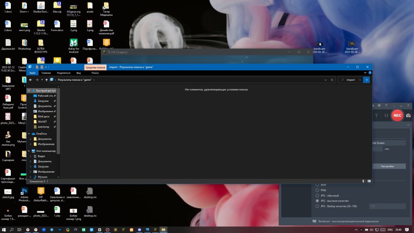The height and width of the screenshot is (233, 414).
Task: Click the Настройки button in Bandicam
Action: coord(388,166)
